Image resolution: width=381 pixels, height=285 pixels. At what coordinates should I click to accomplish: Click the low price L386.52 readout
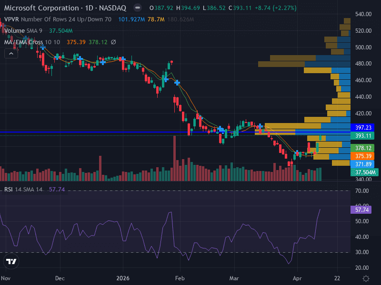(214, 8)
